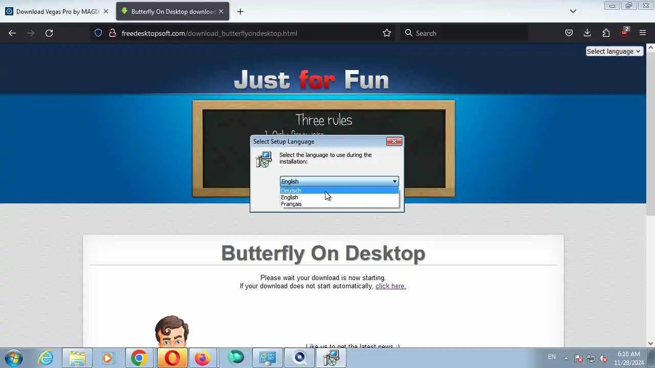The width and height of the screenshot is (655, 368).
Task: Choose Deutsch from language list
Action: click(x=339, y=191)
